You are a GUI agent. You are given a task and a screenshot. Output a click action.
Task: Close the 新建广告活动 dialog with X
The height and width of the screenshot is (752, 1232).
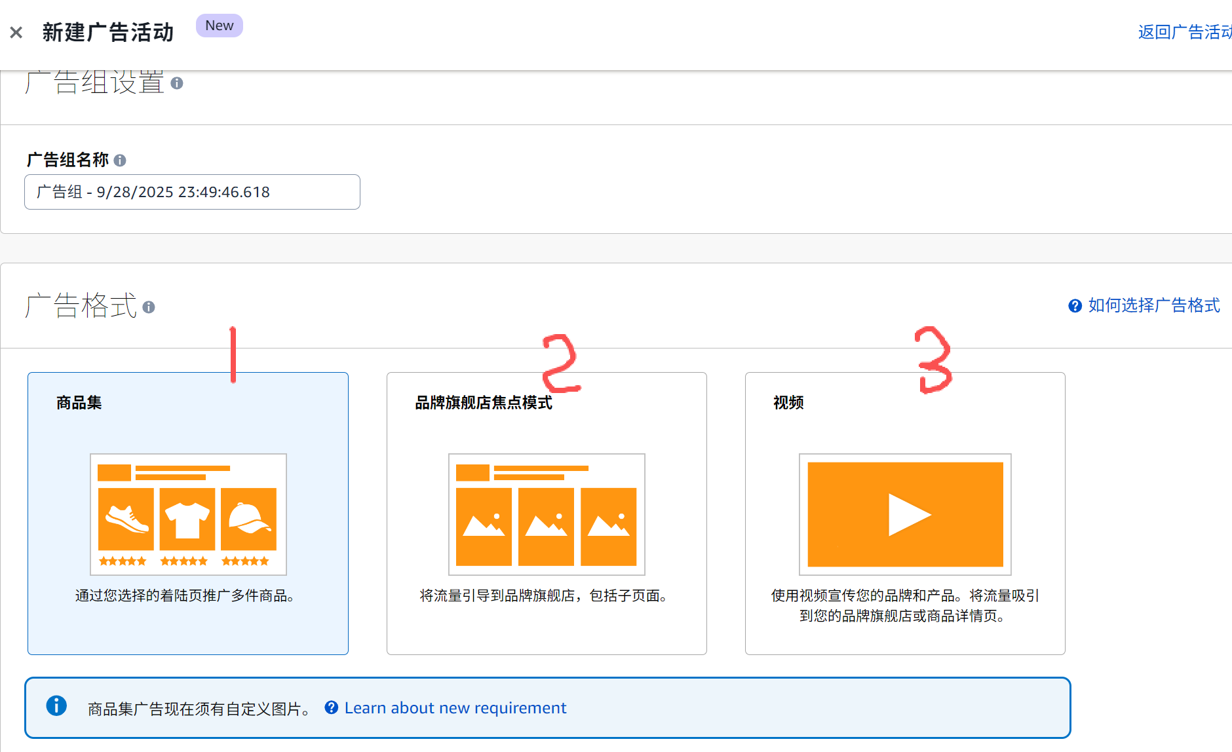(x=16, y=32)
